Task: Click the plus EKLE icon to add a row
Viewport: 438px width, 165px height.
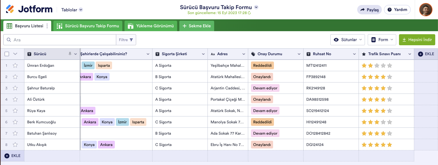Action: (x=7, y=156)
